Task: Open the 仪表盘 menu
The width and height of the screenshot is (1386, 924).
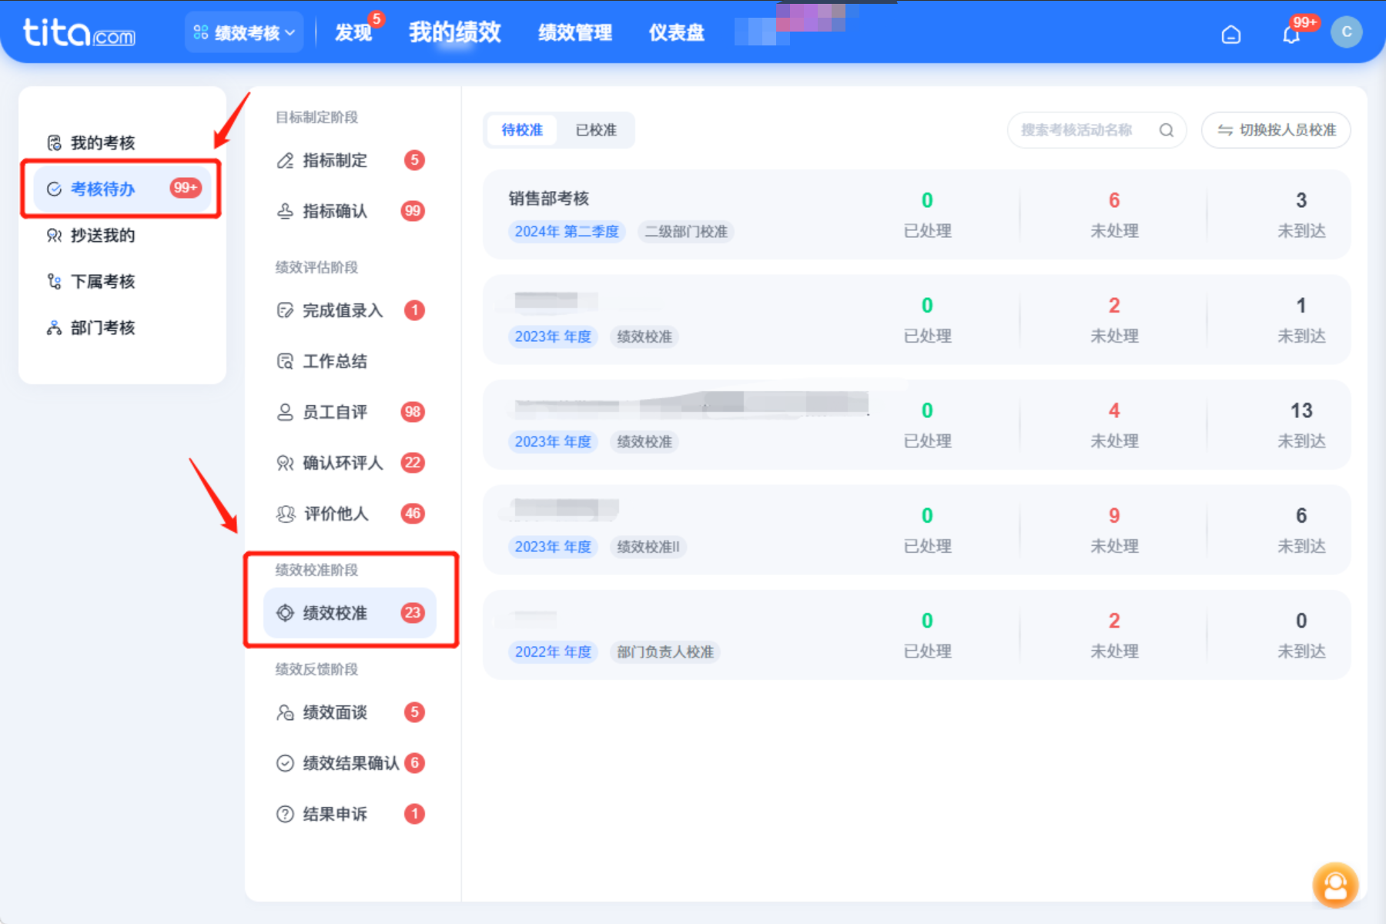Action: point(676,33)
